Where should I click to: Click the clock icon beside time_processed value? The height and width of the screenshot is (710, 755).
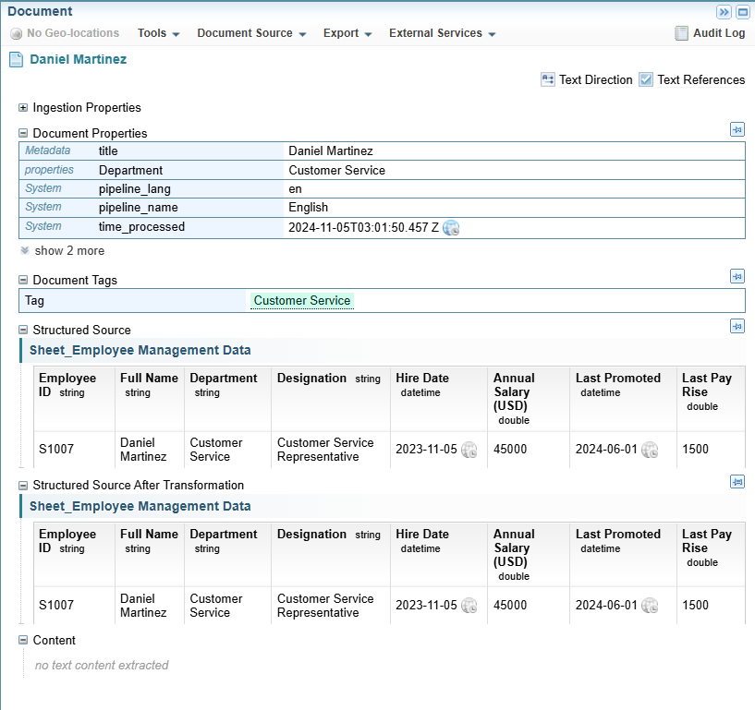[451, 228]
